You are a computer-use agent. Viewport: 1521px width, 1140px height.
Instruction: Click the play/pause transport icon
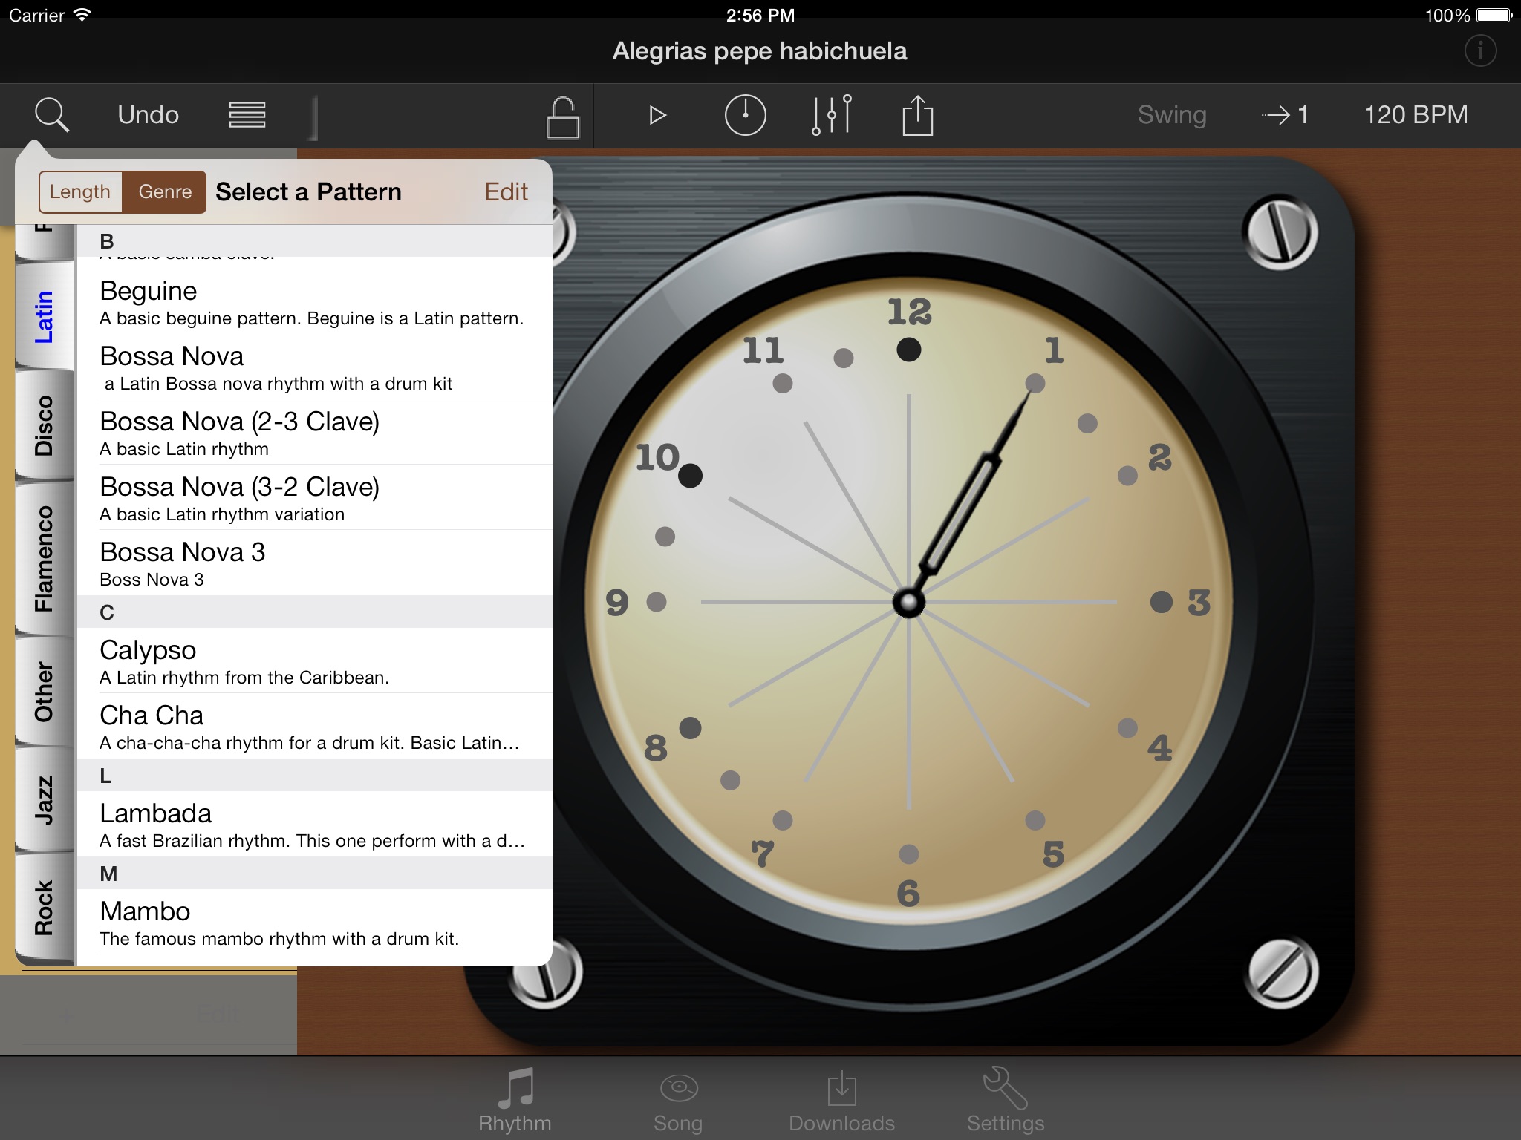point(657,114)
